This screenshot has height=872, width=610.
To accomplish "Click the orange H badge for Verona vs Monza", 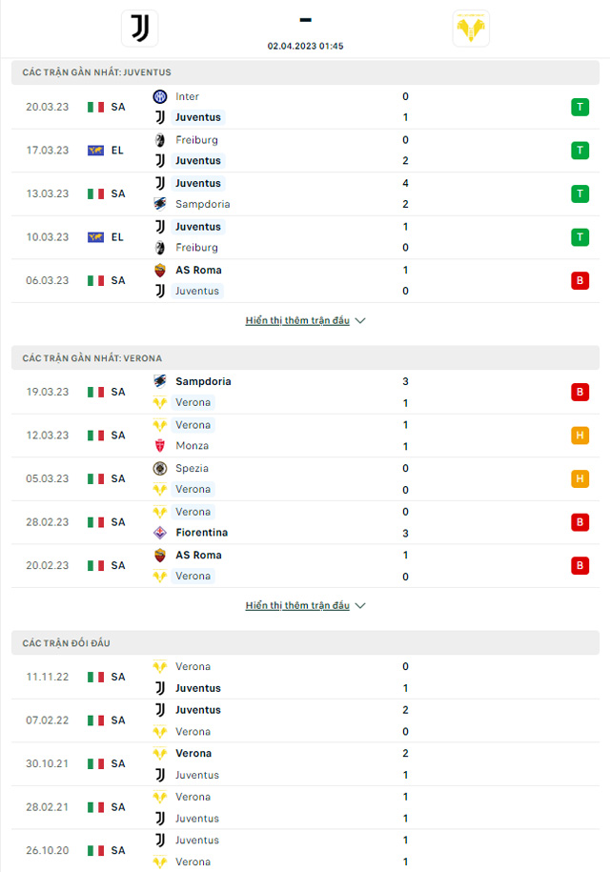I will click(579, 436).
